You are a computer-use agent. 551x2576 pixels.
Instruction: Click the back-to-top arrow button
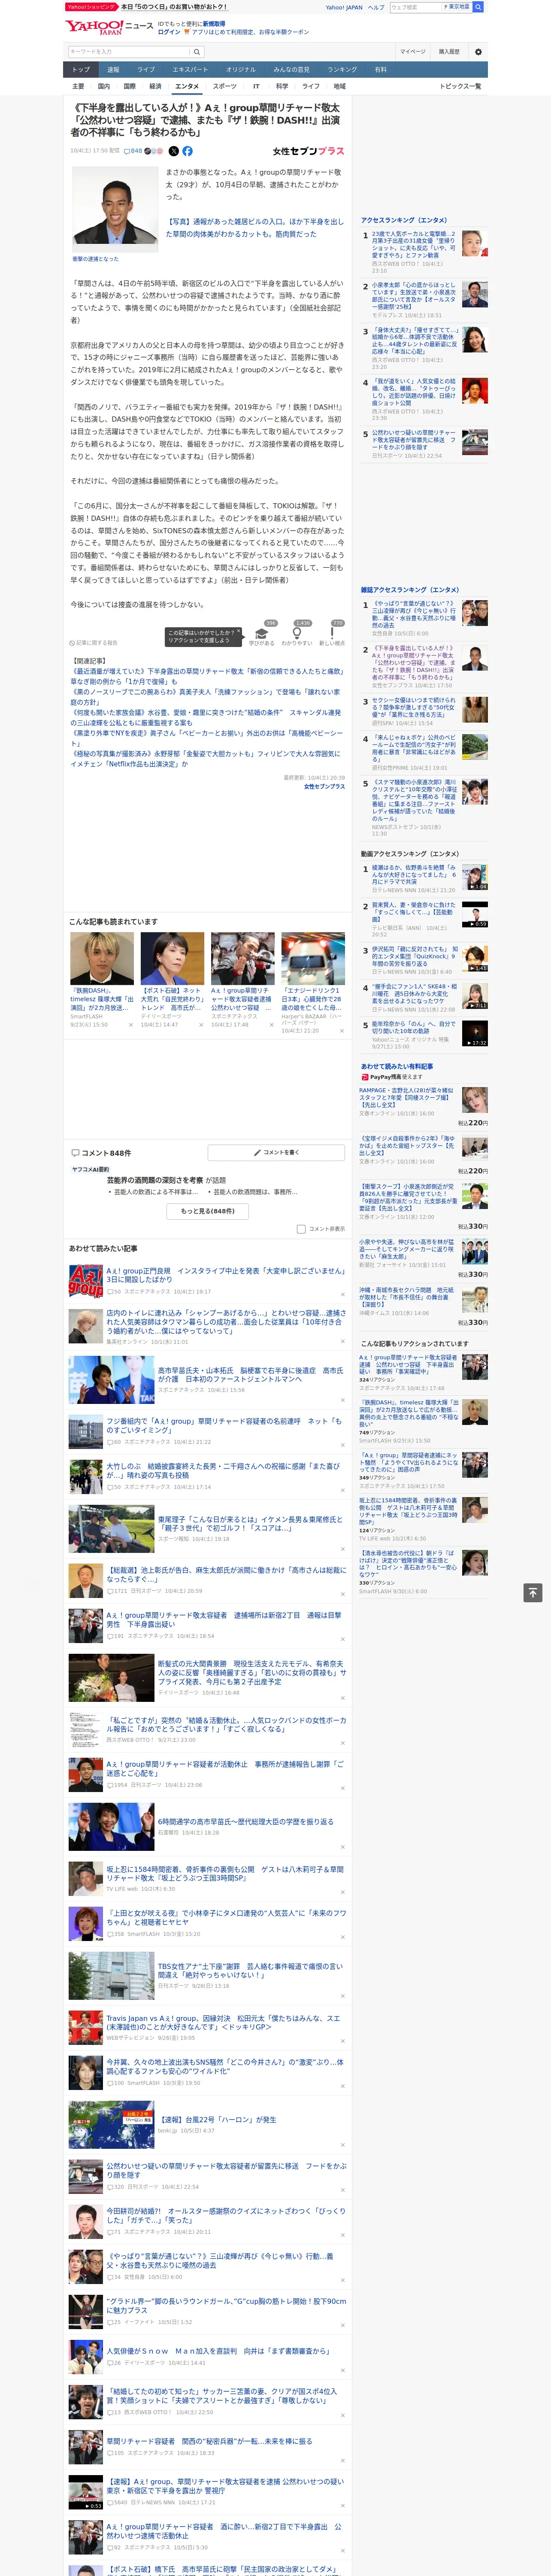coord(533,1592)
